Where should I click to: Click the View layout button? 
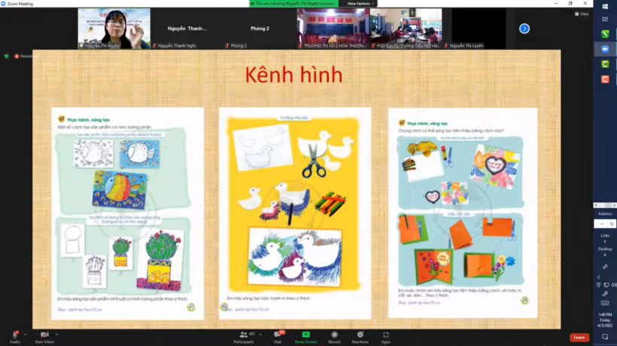[581, 14]
